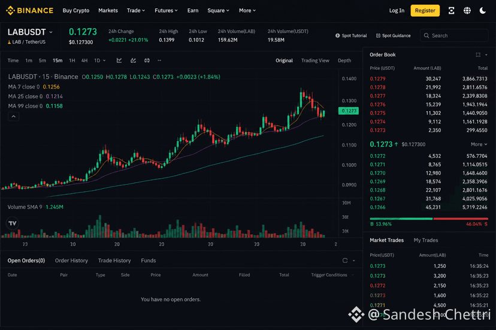Expand the More order book link
This screenshot has width=496, height=330.
coord(479,144)
